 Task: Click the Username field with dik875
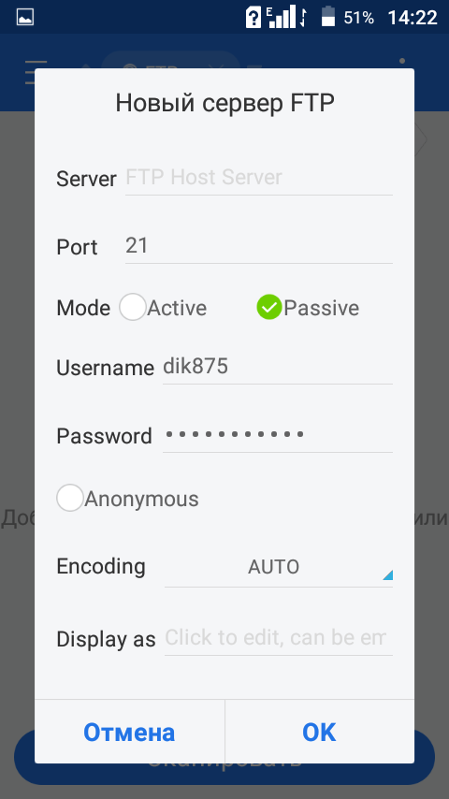(x=278, y=367)
